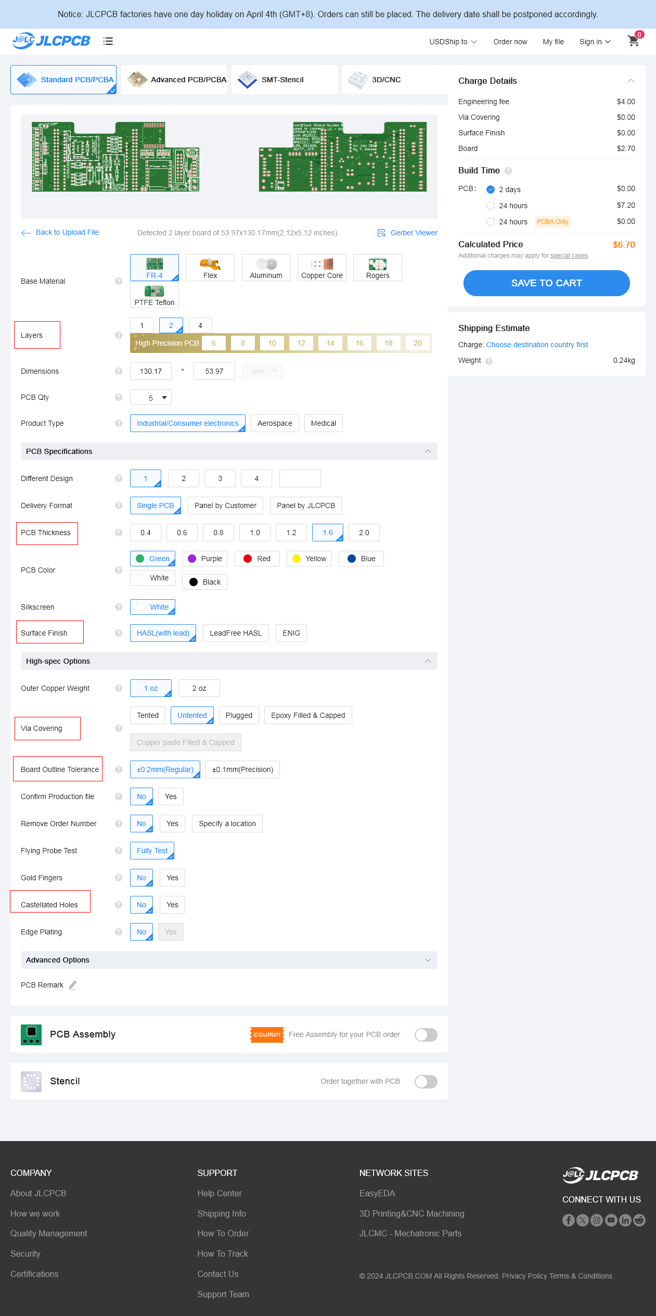Viewport: 656px width, 1316px height.
Task: Select Rogers base material
Action: [378, 268]
